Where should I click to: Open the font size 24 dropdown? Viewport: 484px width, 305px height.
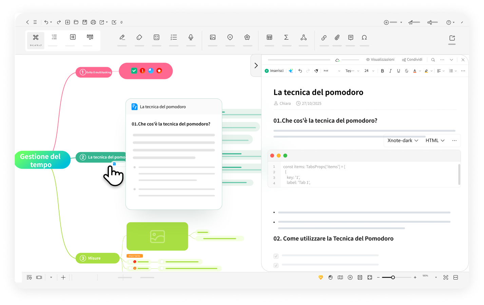[369, 70]
